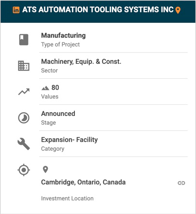This screenshot has width=196, height=214.
Task: Select the Manufacturing project type text
Action: (x=63, y=36)
